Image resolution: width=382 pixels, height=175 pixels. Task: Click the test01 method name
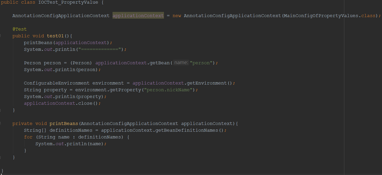click(55, 36)
